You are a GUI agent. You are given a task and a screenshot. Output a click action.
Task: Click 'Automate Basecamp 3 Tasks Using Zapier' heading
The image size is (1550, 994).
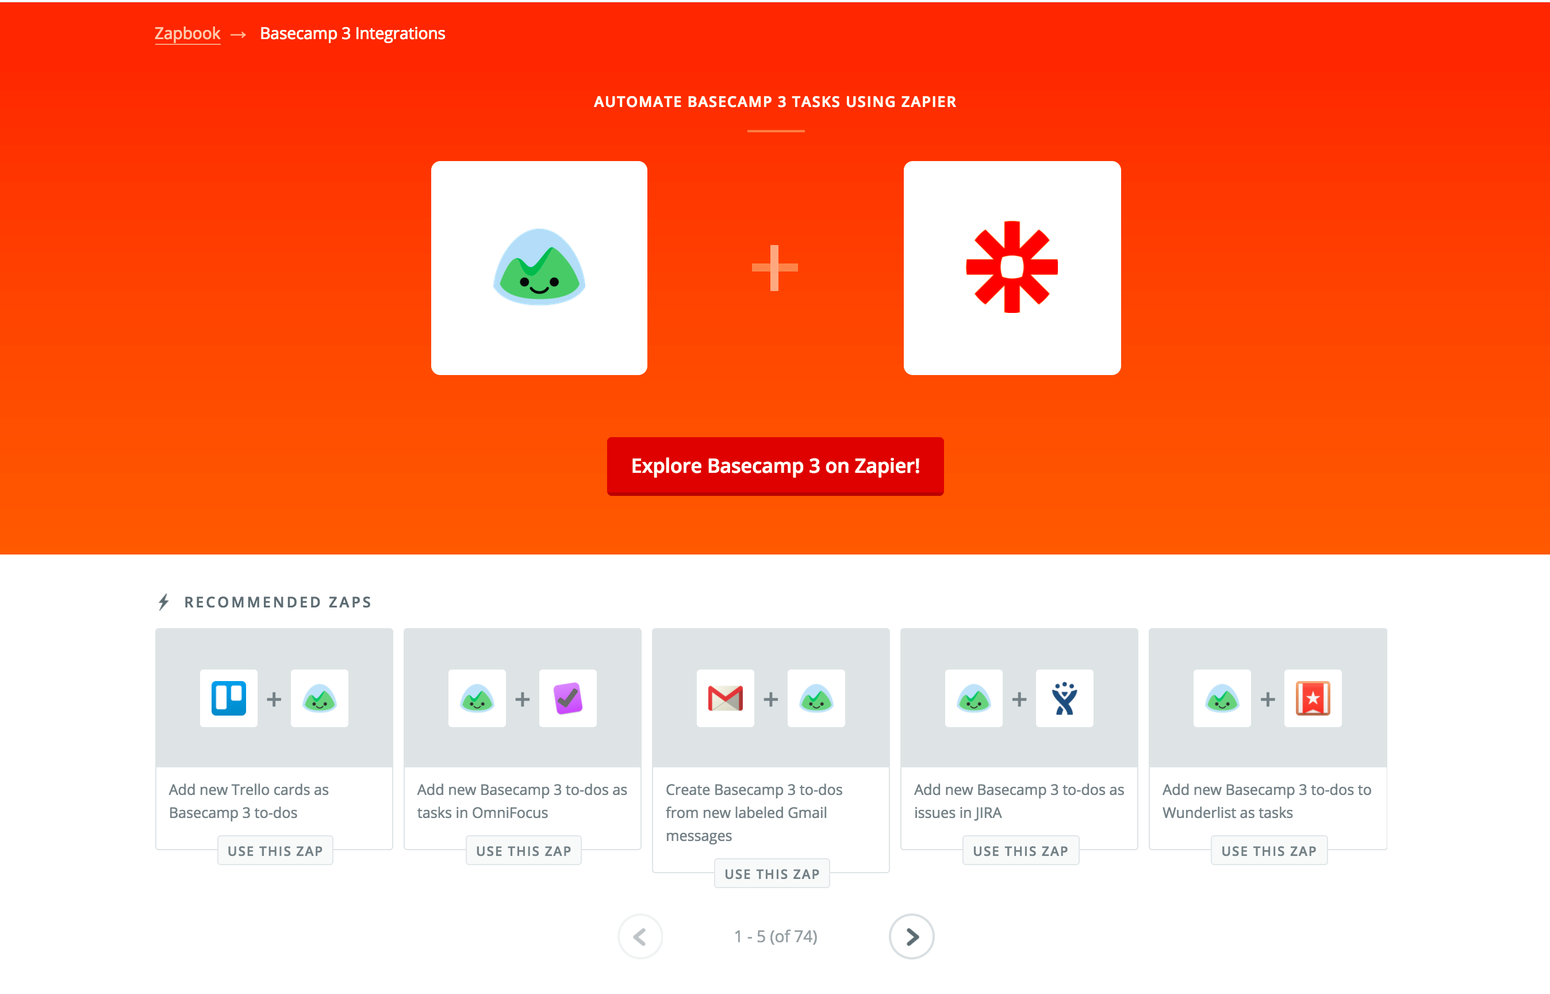[x=774, y=102]
